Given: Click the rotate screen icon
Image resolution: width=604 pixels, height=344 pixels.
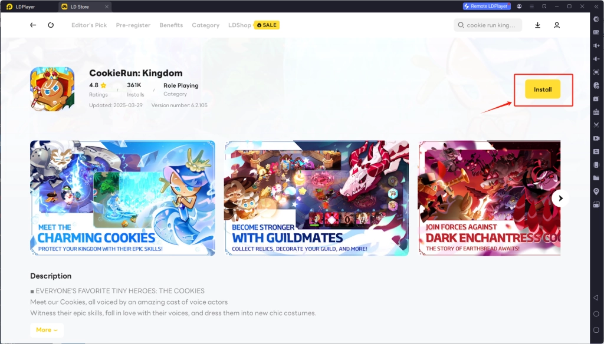Looking at the screenshot, I should click(x=596, y=205).
